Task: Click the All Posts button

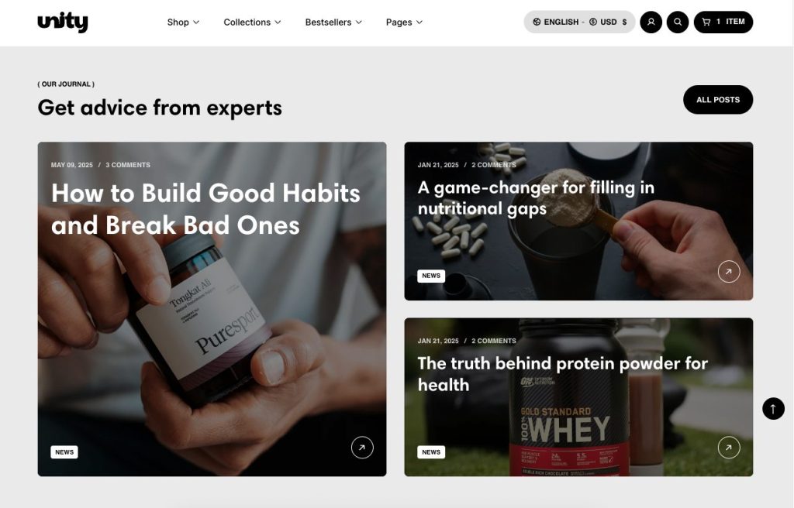Action: tap(717, 100)
